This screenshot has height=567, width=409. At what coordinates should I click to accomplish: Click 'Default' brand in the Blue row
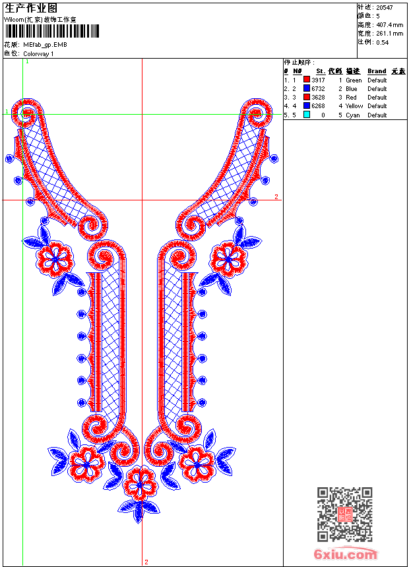coord(377,89)
